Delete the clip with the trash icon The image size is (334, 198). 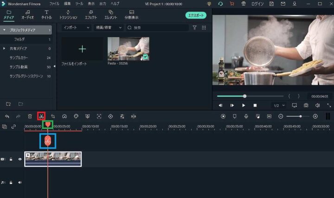(x=30, y=116)
